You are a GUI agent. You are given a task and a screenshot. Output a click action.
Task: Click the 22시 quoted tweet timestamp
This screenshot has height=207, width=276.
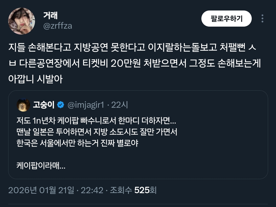tap(120, 105)
